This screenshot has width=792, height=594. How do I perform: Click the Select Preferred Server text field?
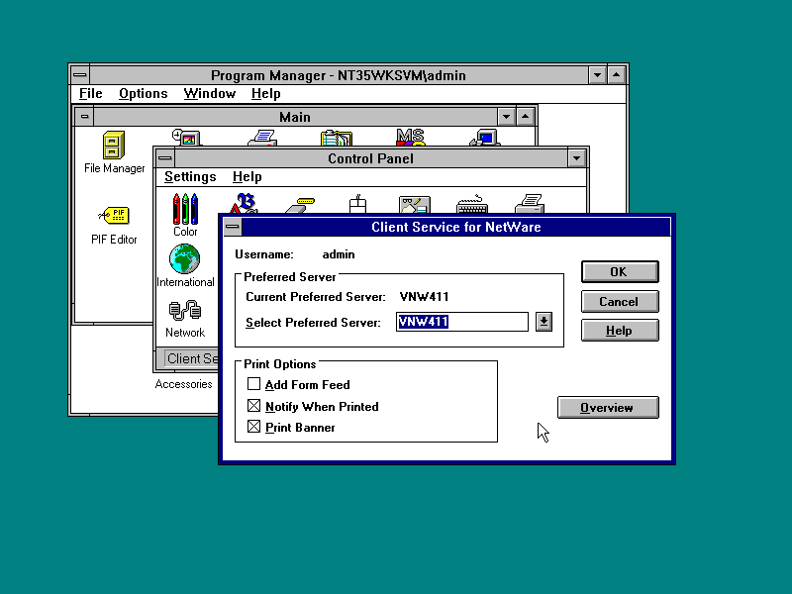pyautogui.click(x=462, y=322)
